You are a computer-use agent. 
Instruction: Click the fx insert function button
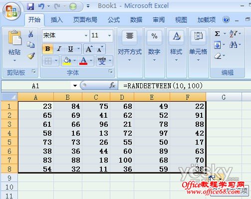(112, 85)
